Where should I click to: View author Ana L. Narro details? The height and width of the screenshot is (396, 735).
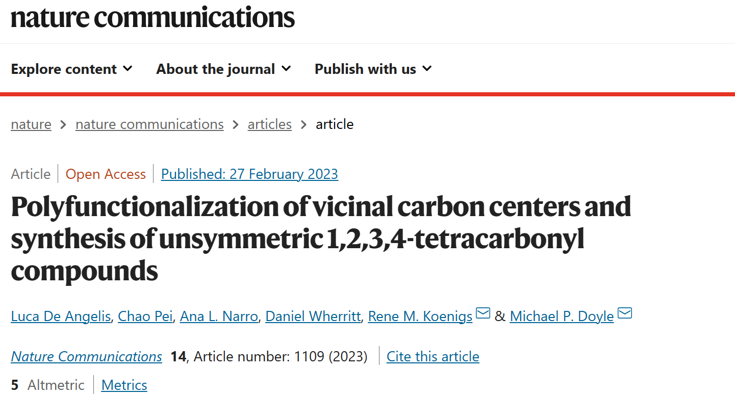pos(219,316)
